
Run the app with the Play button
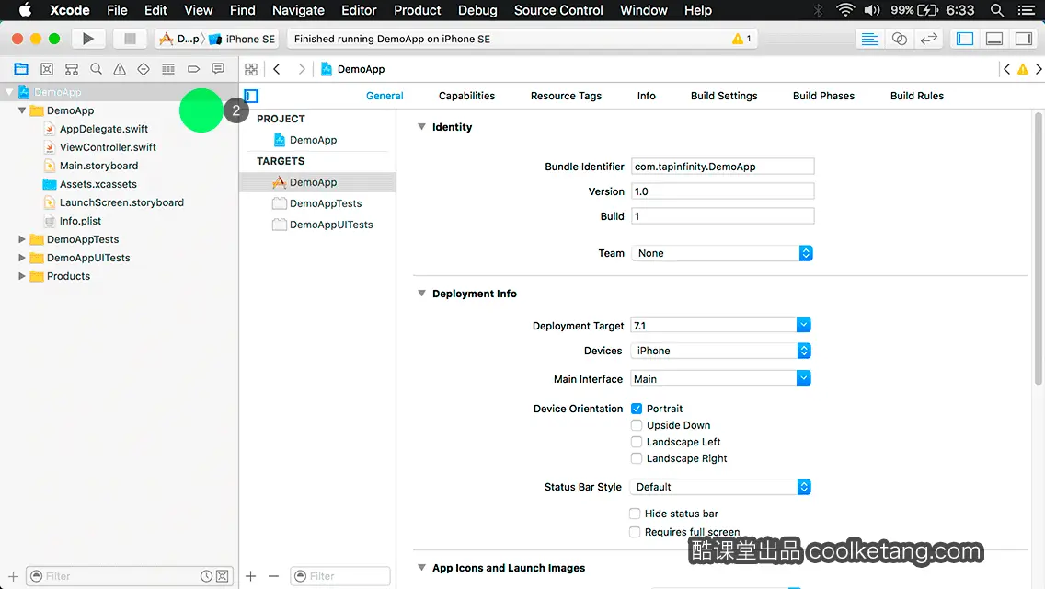coord(88,39)
